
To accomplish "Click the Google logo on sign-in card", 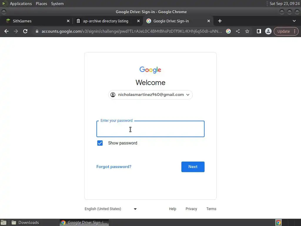I will pyautogui.click(x=150, y=70).
